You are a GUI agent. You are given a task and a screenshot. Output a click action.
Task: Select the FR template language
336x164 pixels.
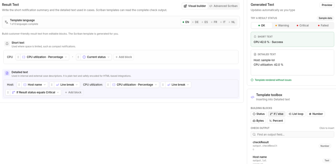214,22
